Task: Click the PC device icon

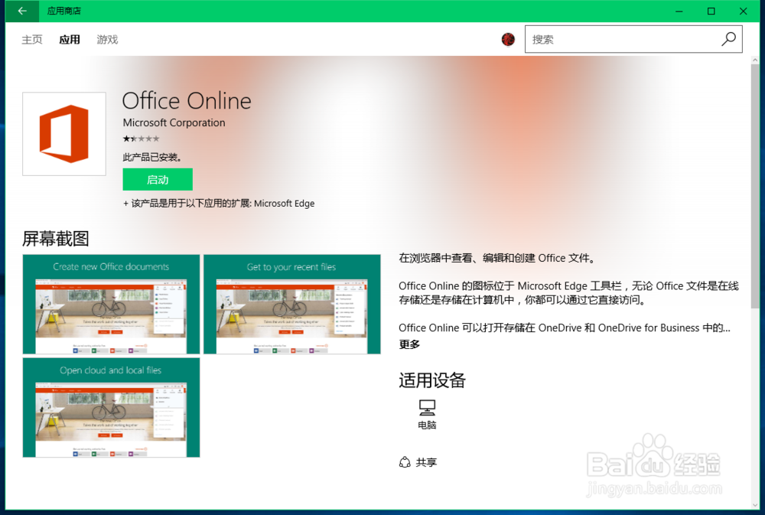Action: pos(427,407)
